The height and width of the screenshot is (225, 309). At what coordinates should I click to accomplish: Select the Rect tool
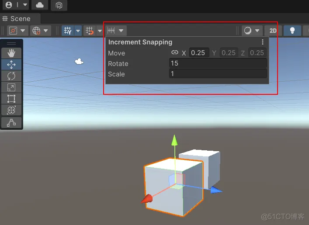[x=11, y=99]
